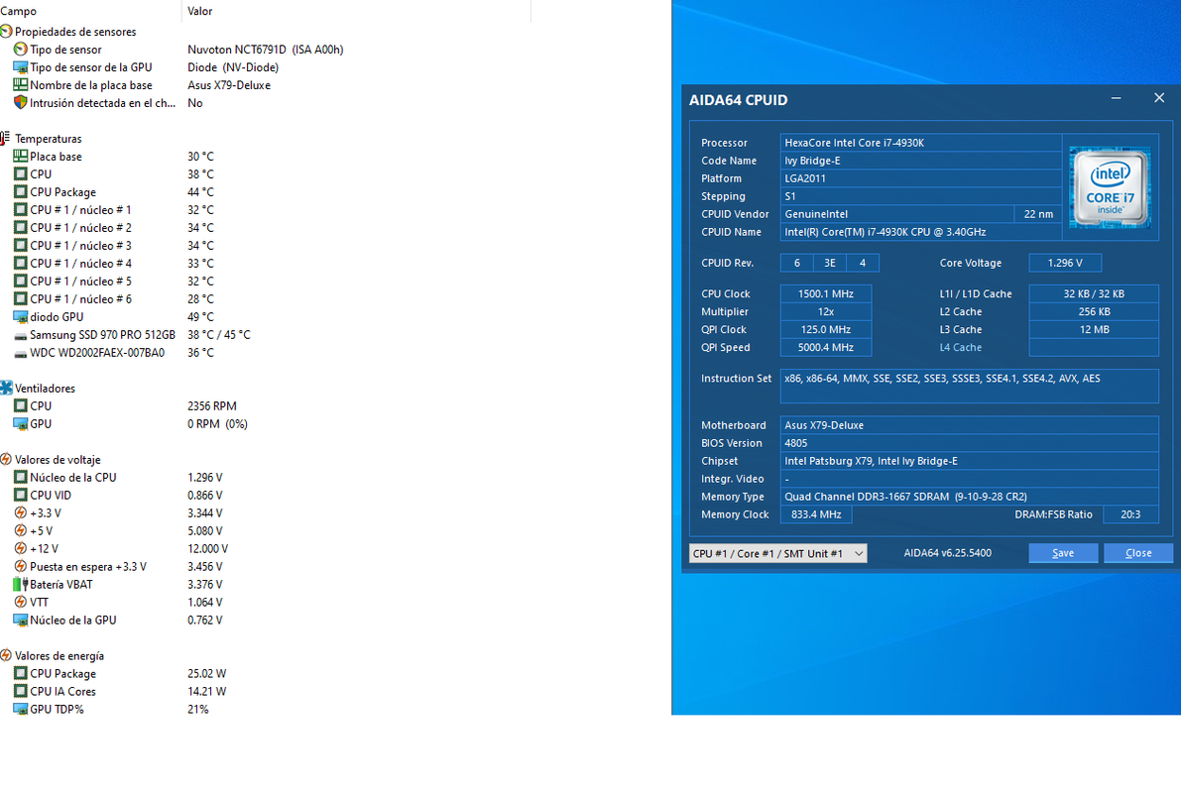Click the VTT voltage icon
1181x793 pixels.
pos(21,603)
